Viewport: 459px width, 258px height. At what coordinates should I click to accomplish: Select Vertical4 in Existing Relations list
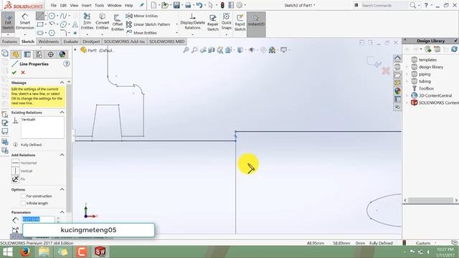click(29, 120)
